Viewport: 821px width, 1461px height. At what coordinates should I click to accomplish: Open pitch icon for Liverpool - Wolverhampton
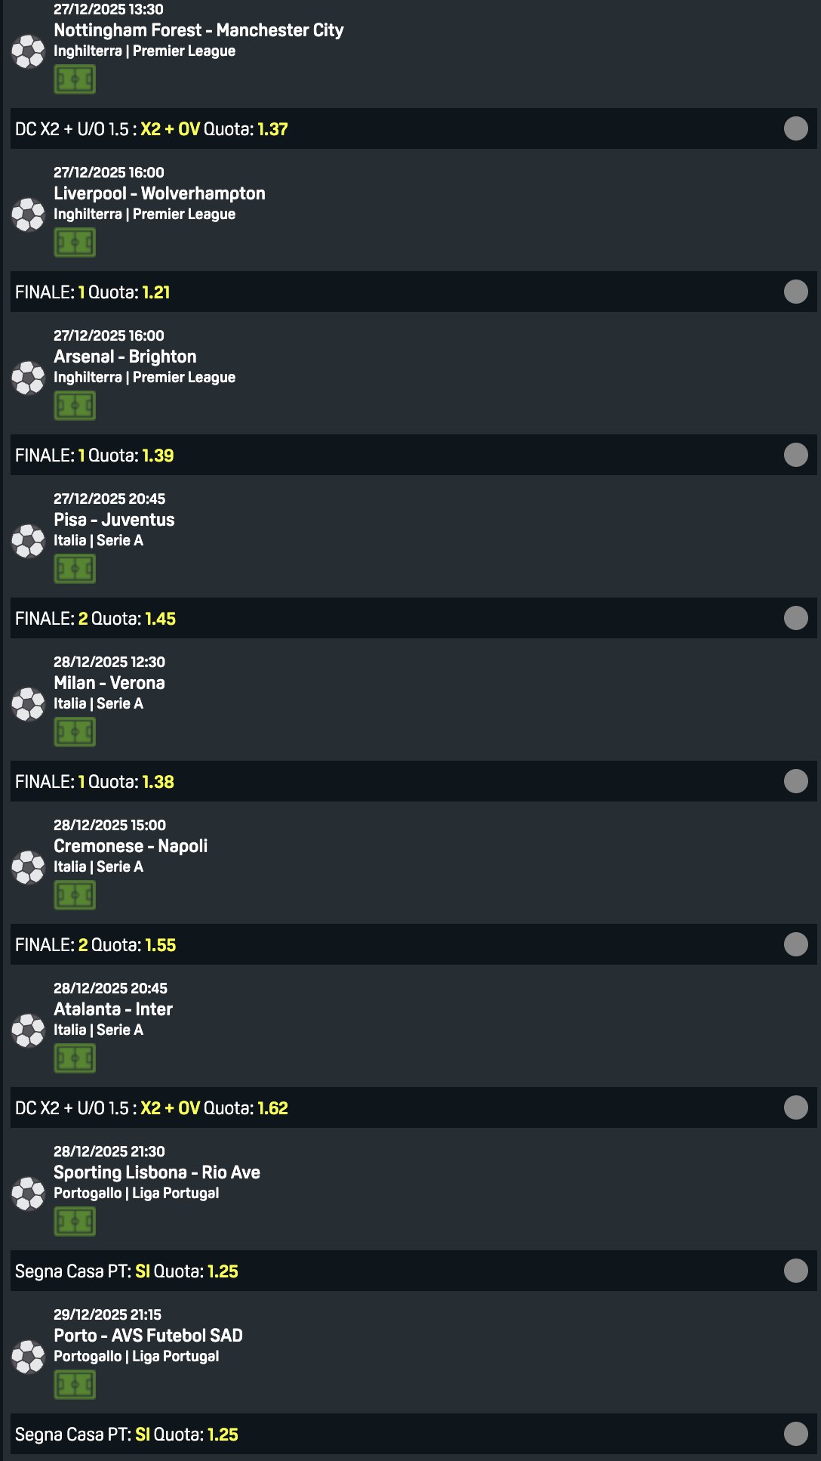[x=75, y=242]
